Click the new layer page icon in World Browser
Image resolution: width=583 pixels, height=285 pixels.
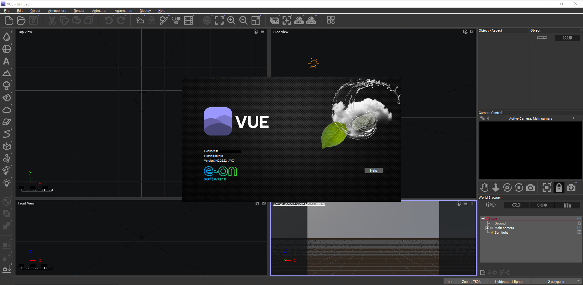[482, 273]
